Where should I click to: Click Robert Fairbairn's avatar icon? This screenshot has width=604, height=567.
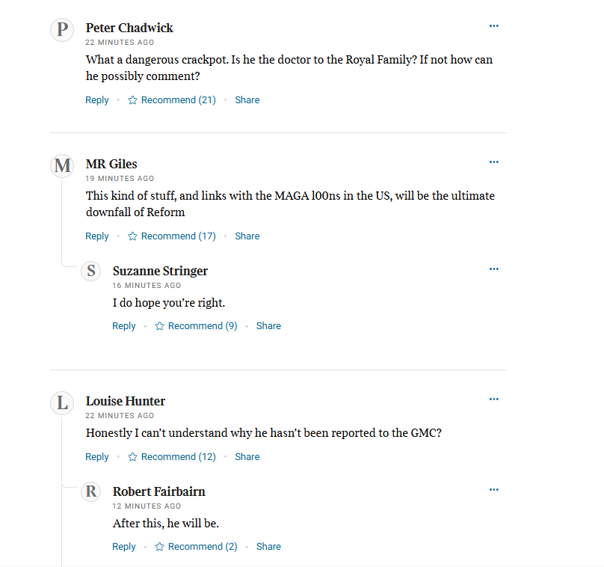pos(91,491)
